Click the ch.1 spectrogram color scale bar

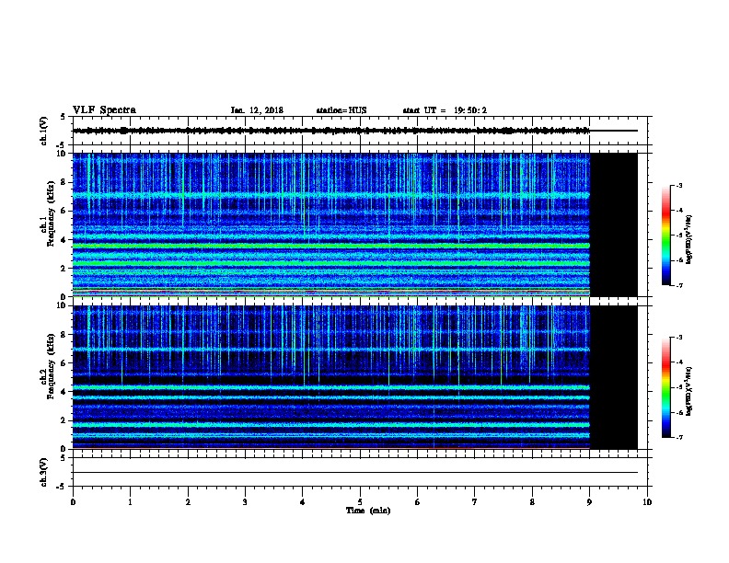pos(666,236)
